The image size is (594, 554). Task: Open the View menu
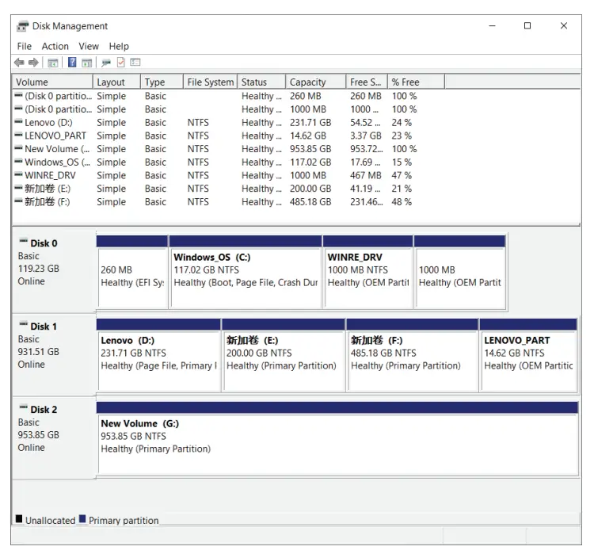click(89, 47)
